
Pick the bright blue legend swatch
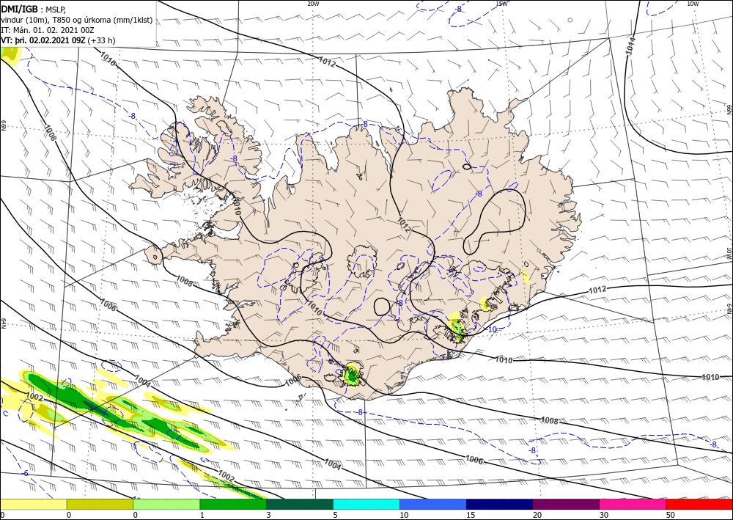(433, 505)
